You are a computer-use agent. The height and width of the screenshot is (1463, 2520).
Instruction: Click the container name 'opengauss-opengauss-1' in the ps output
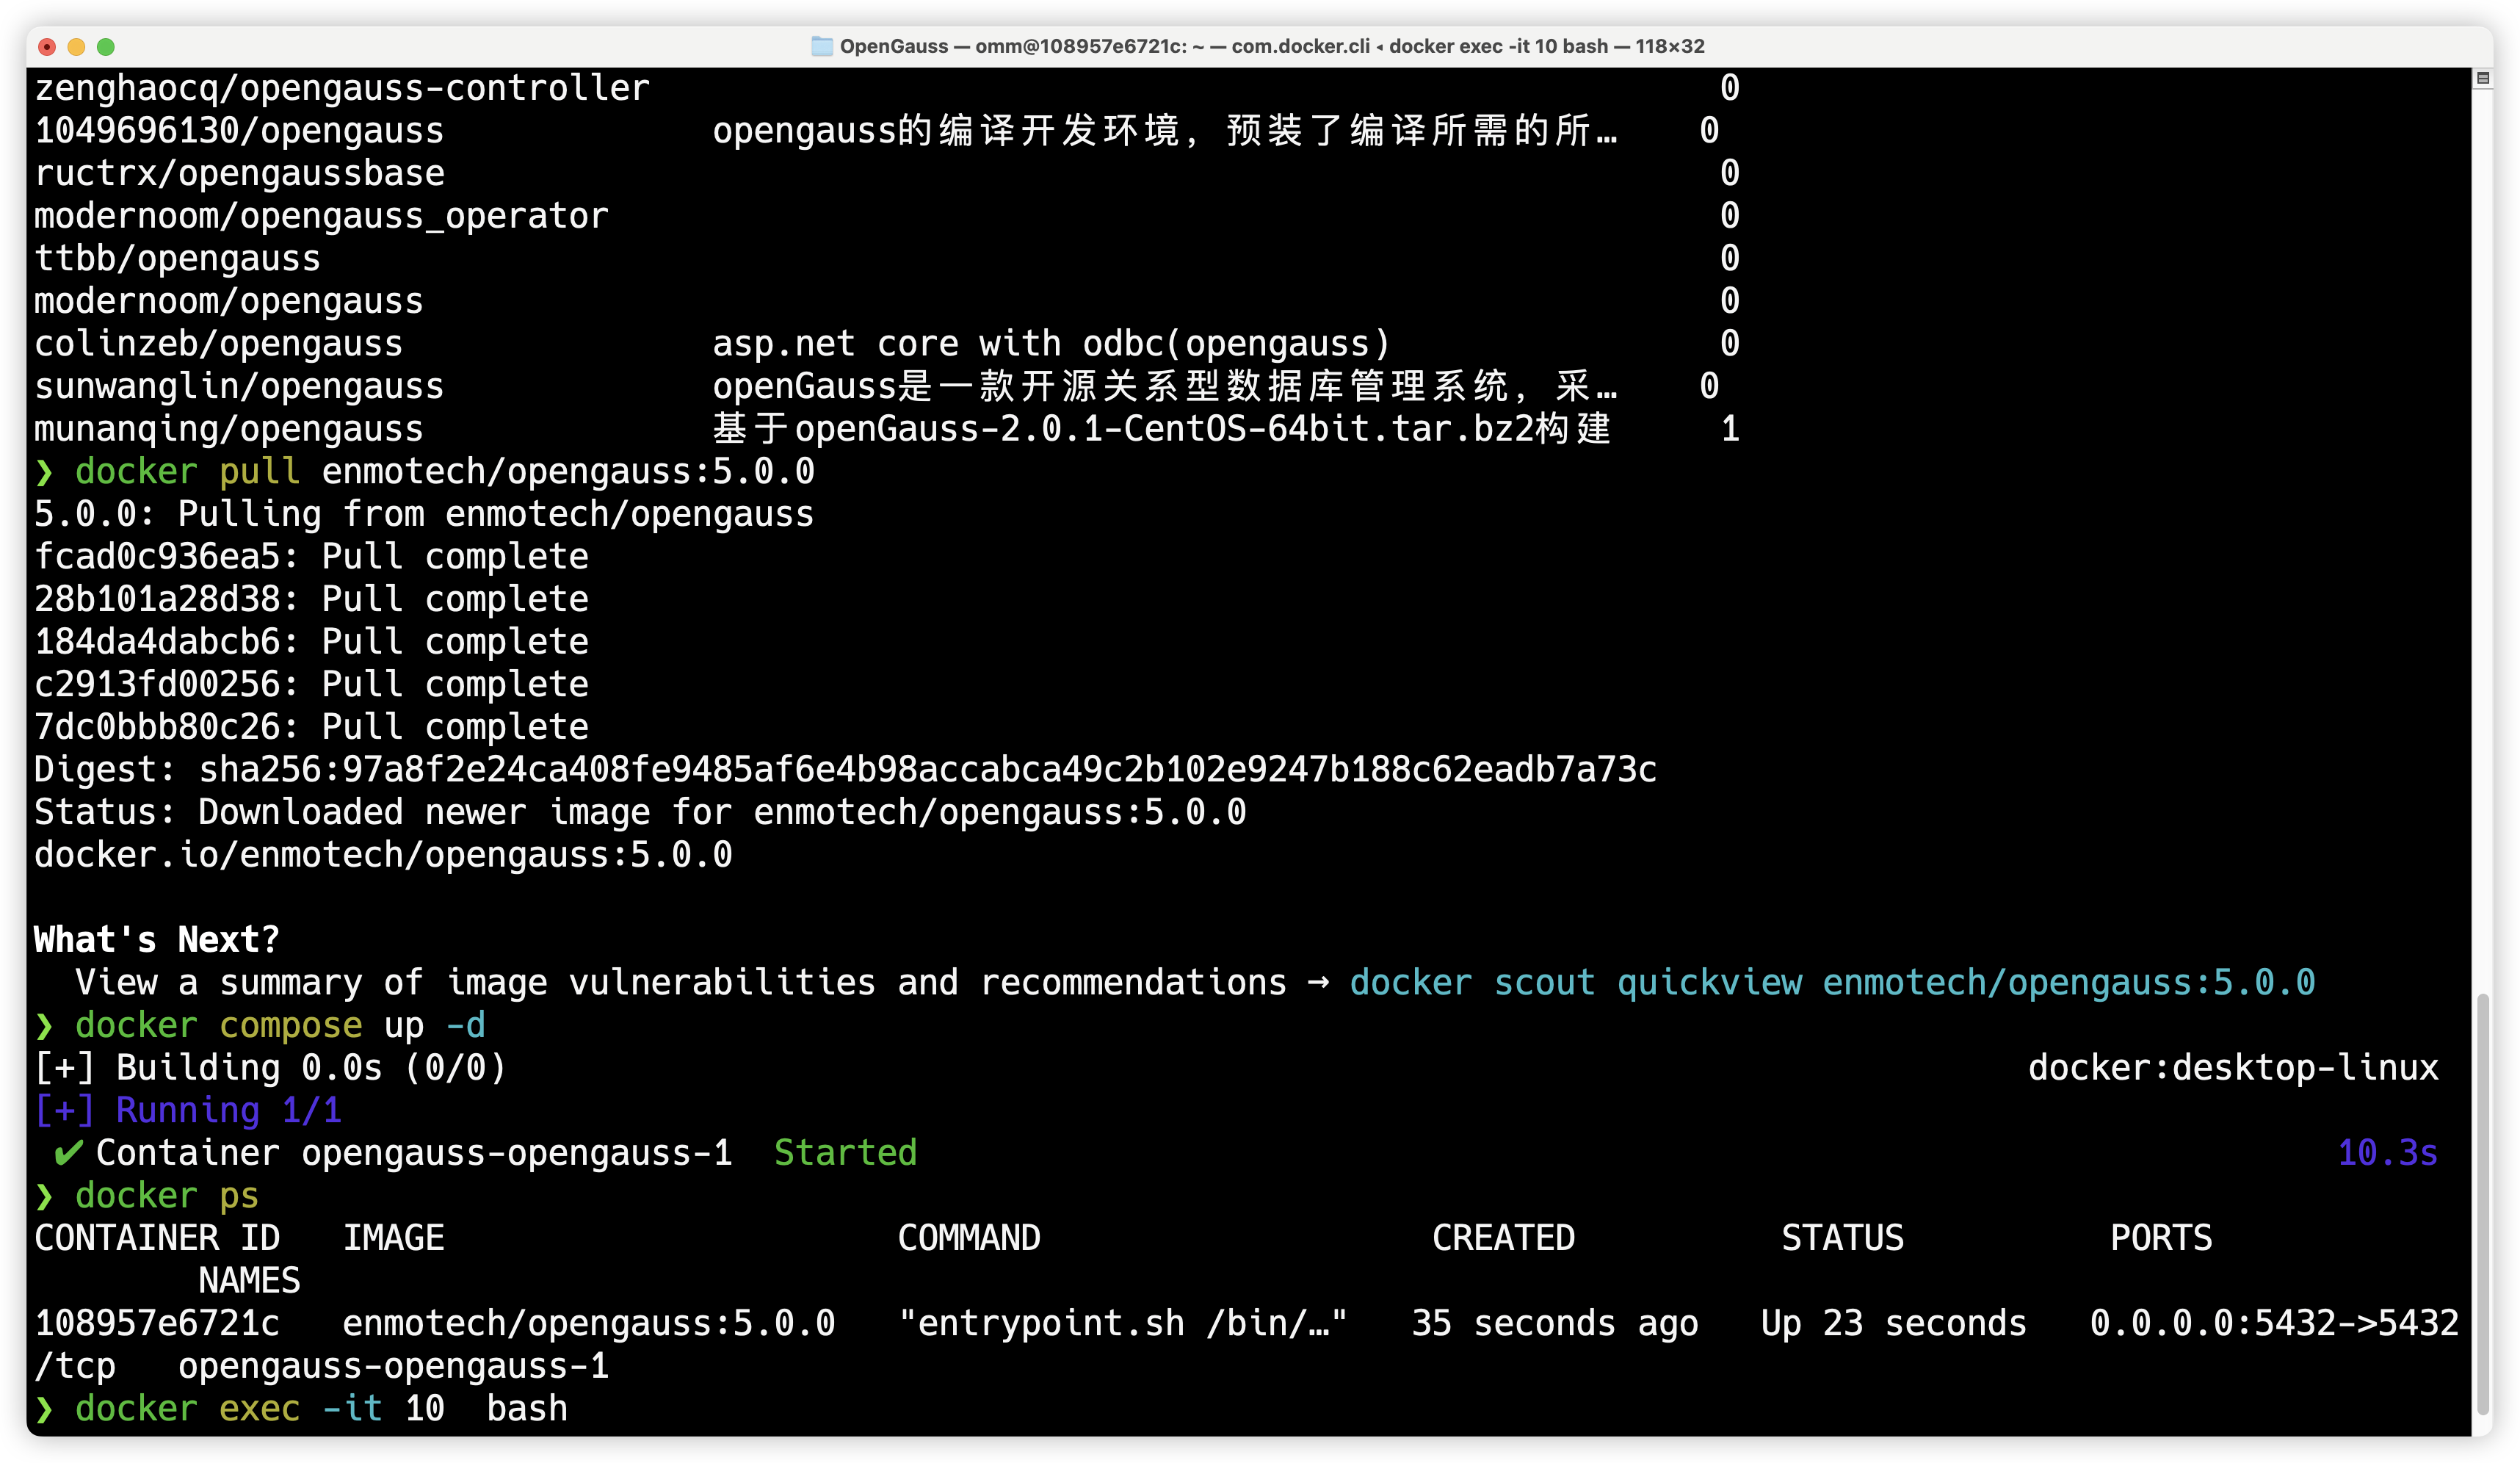[x=393, y=1366]
